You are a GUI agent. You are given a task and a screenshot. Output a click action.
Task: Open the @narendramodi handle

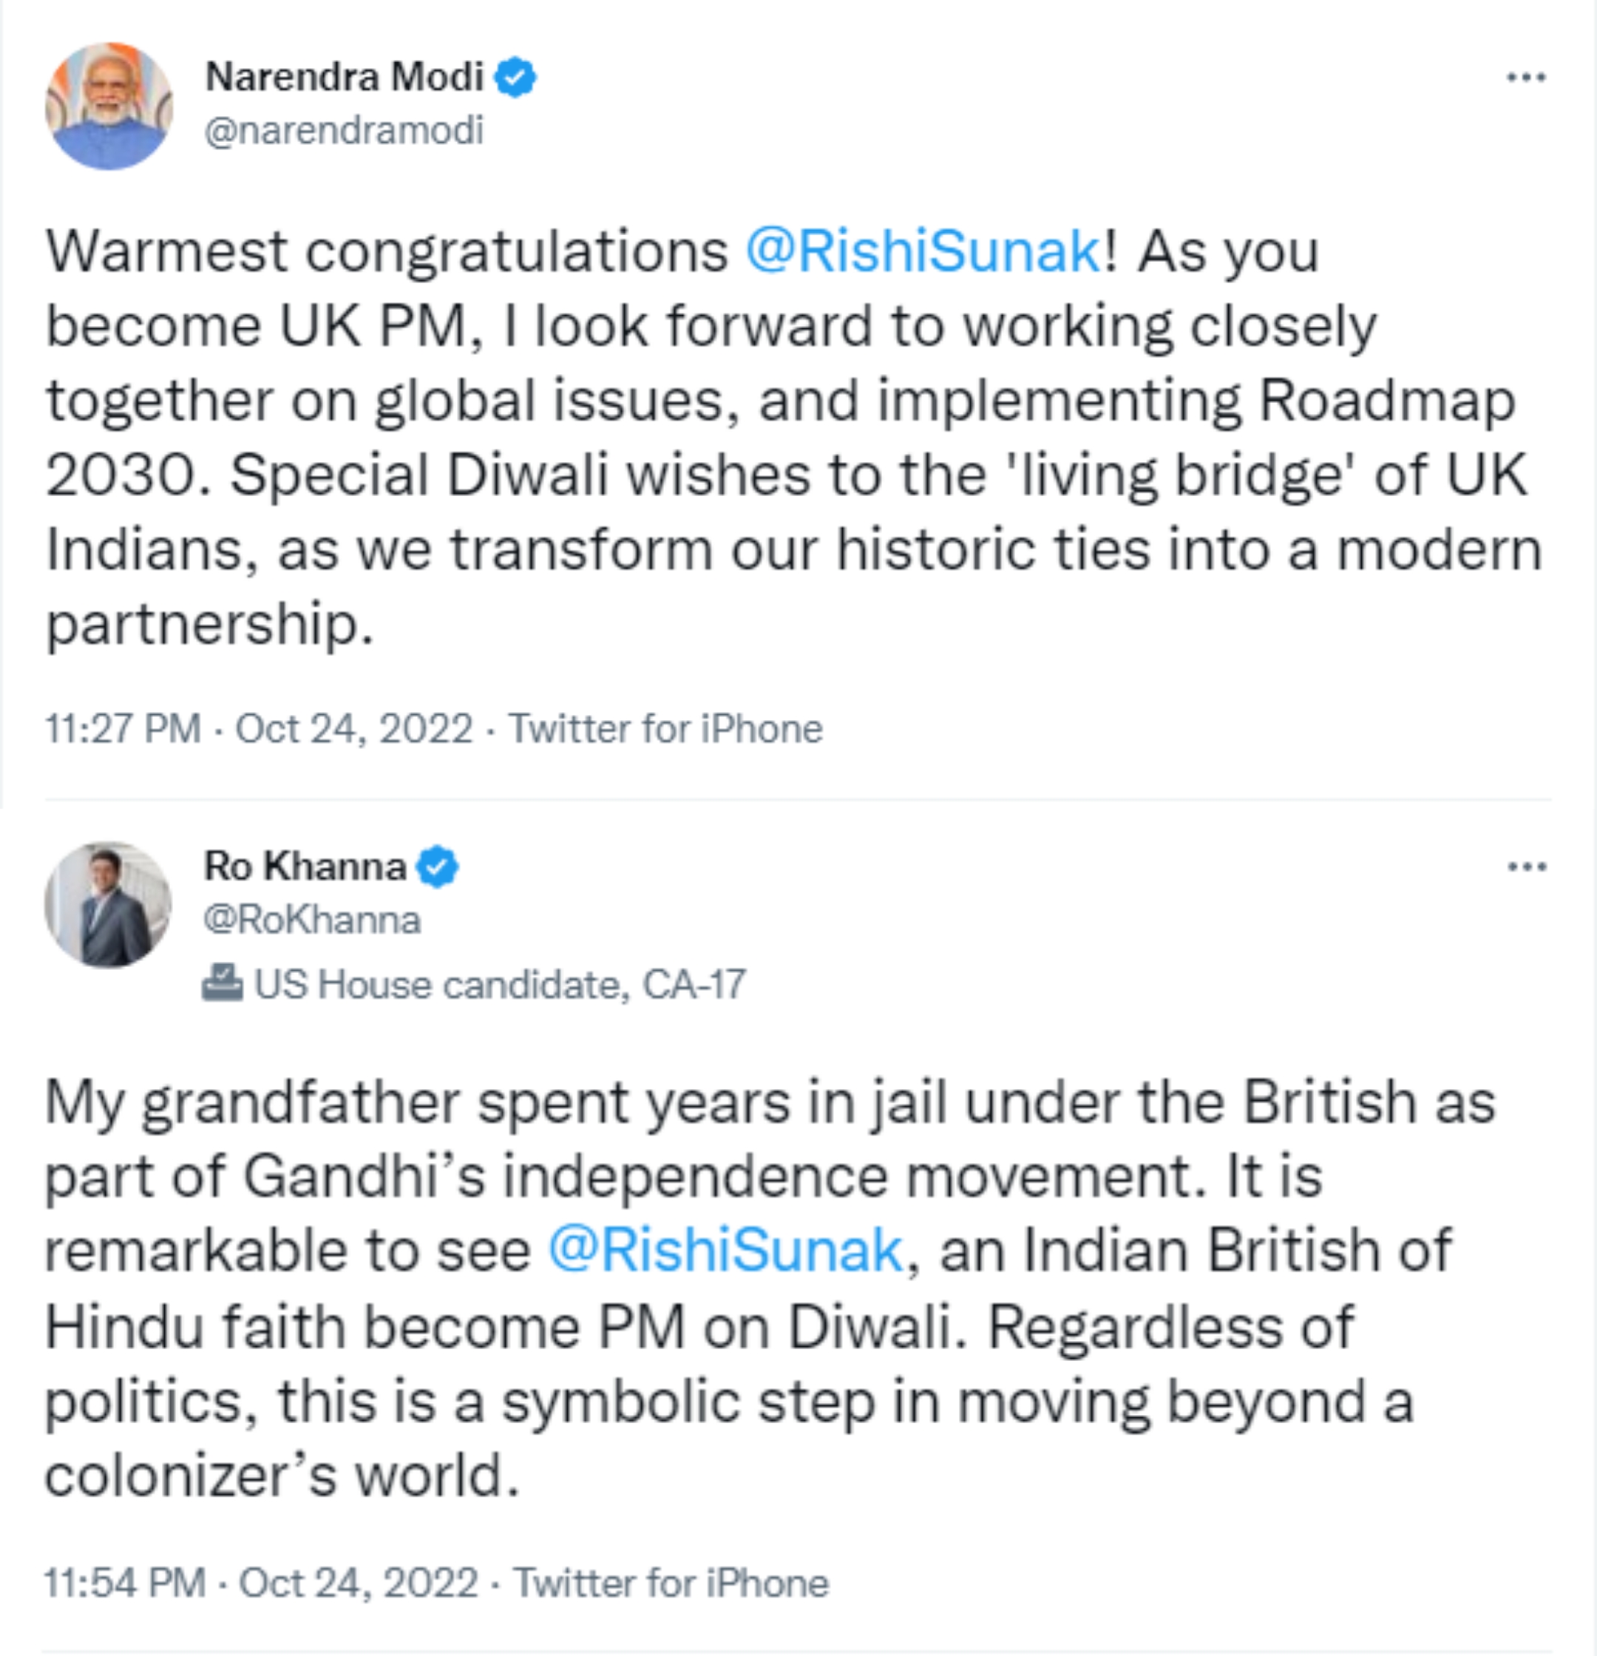coord(345,131)
